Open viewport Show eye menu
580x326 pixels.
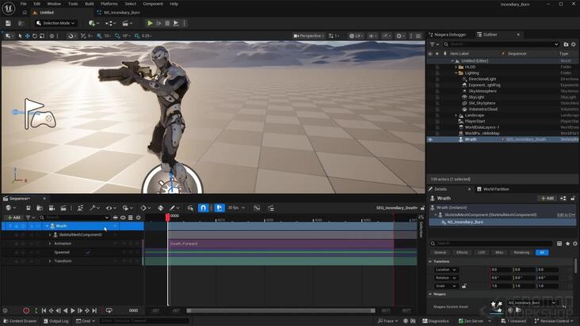tap(372, 36)
